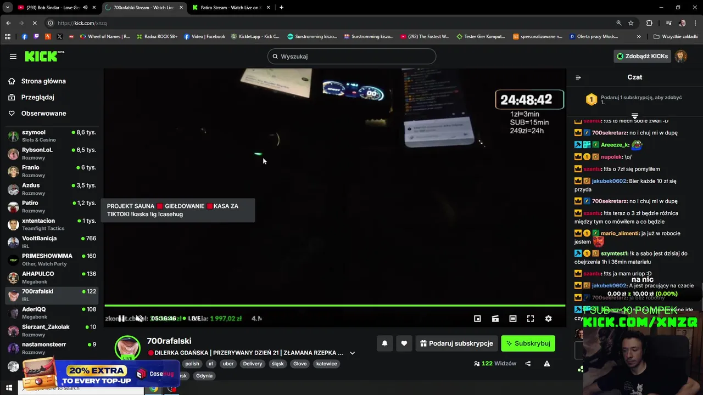This screenshot has width=703, height=395.
Task: Open the Windows Start menu
Action: (x=9, y=388)
